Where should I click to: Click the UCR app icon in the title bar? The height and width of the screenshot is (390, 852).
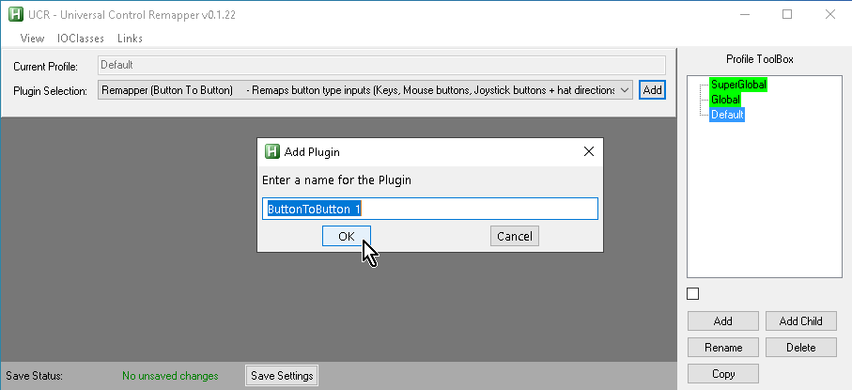tap(16, 15)
